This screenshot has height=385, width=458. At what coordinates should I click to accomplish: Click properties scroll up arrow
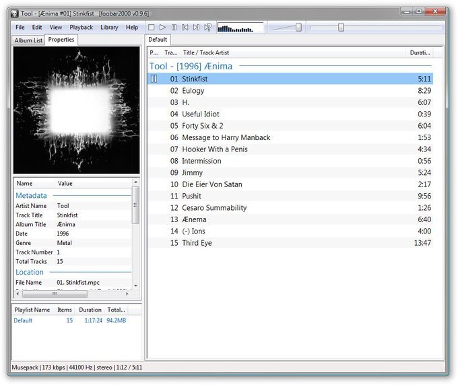click(x=135, y=182)
